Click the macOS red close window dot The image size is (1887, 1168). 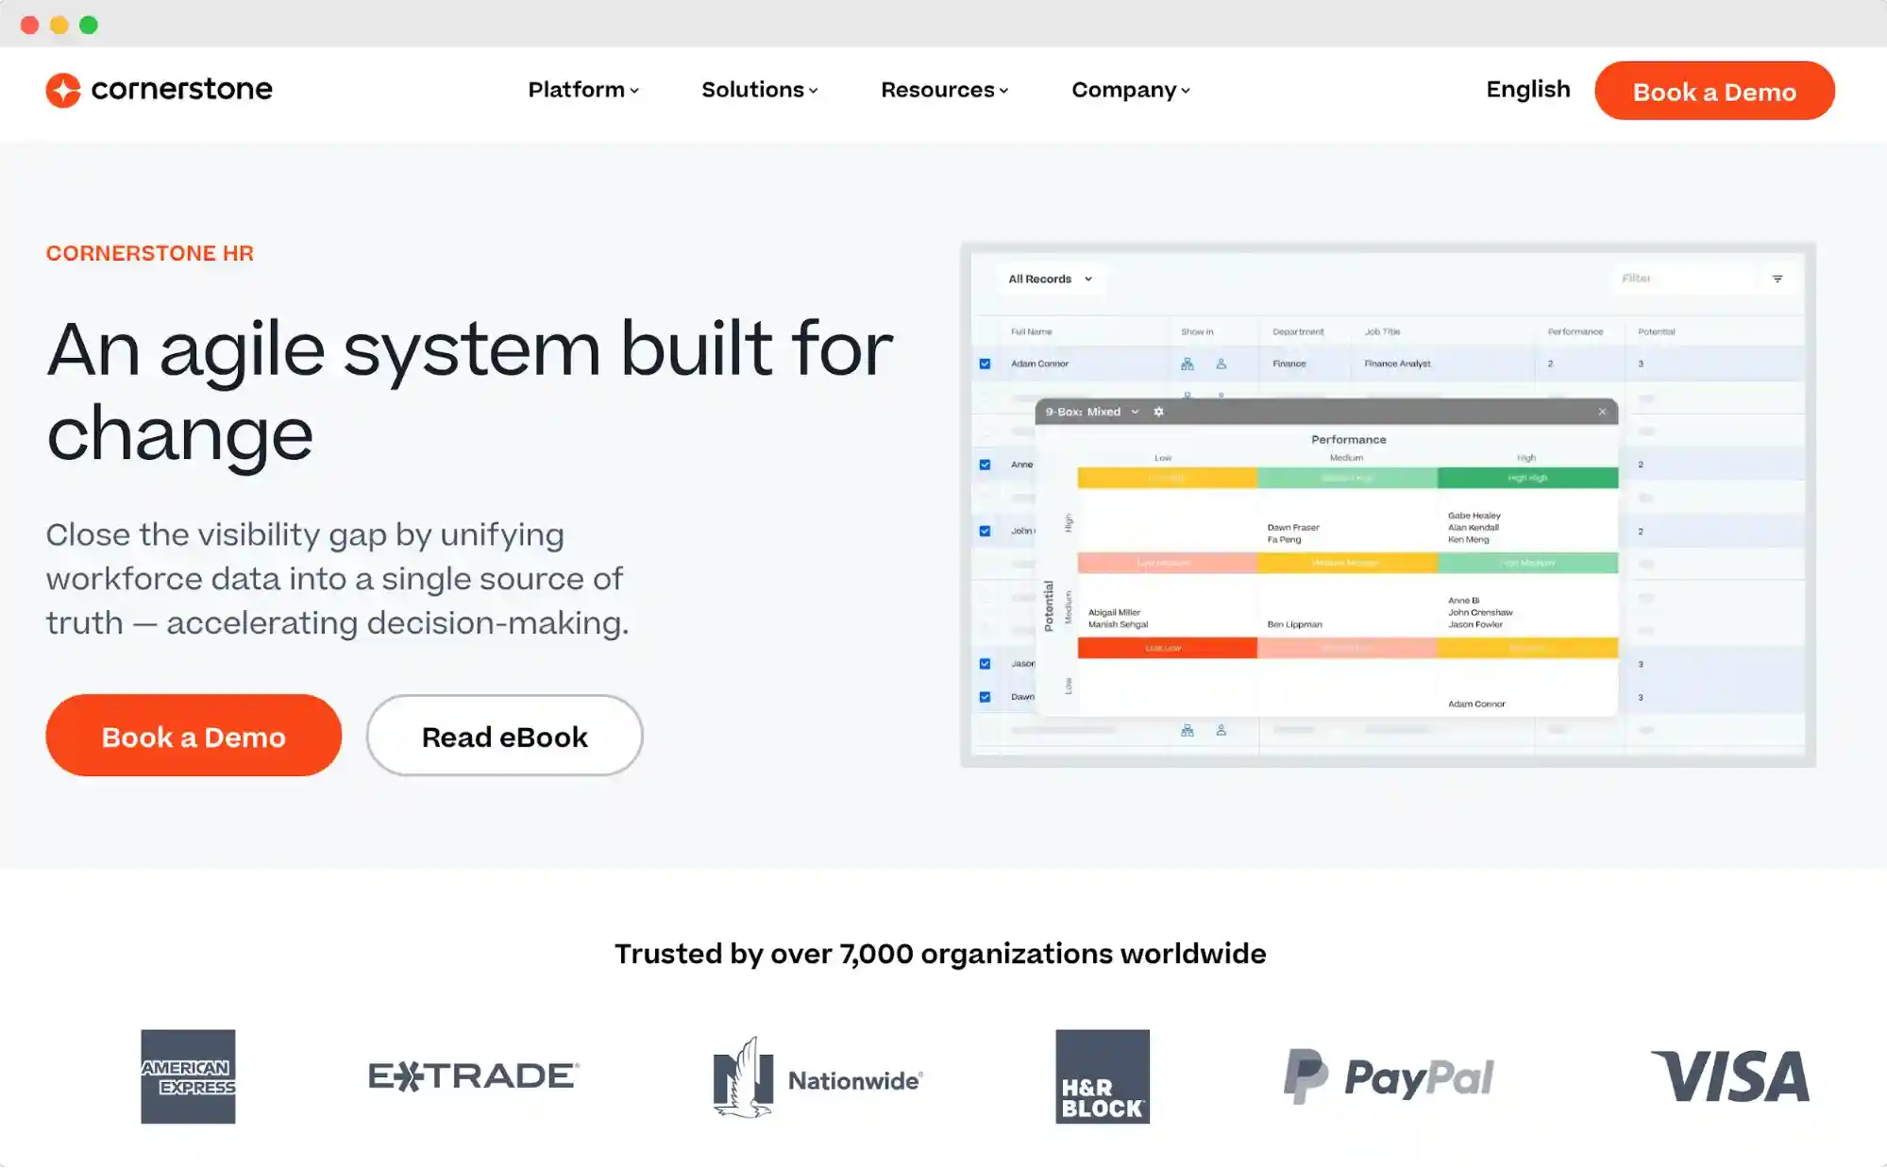[29, 25]
